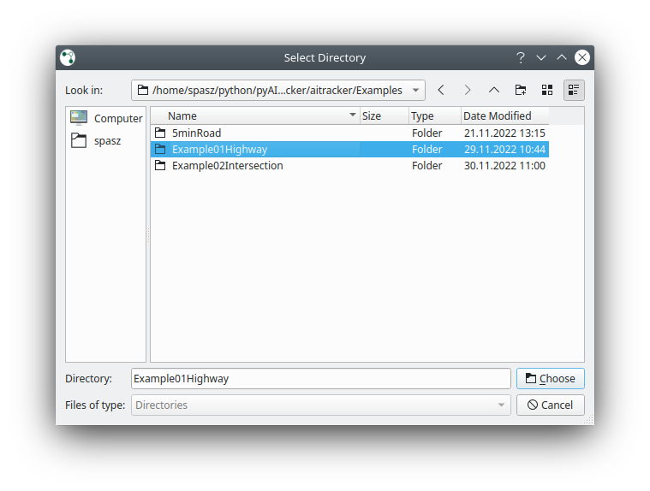Cancel the directory selection
Image resolution: width=650 pixels, height=491 pixels.
pyautogui.click(x=550, y=405)
